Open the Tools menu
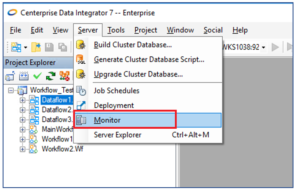The image size is (297, 192). click(116, 30)
